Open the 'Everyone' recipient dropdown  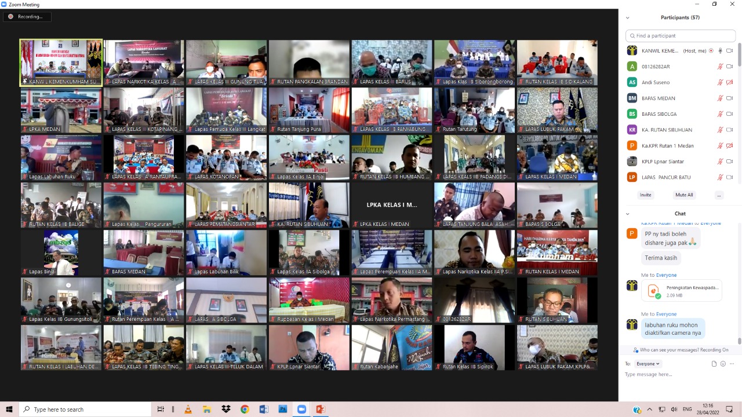point(648,364)
